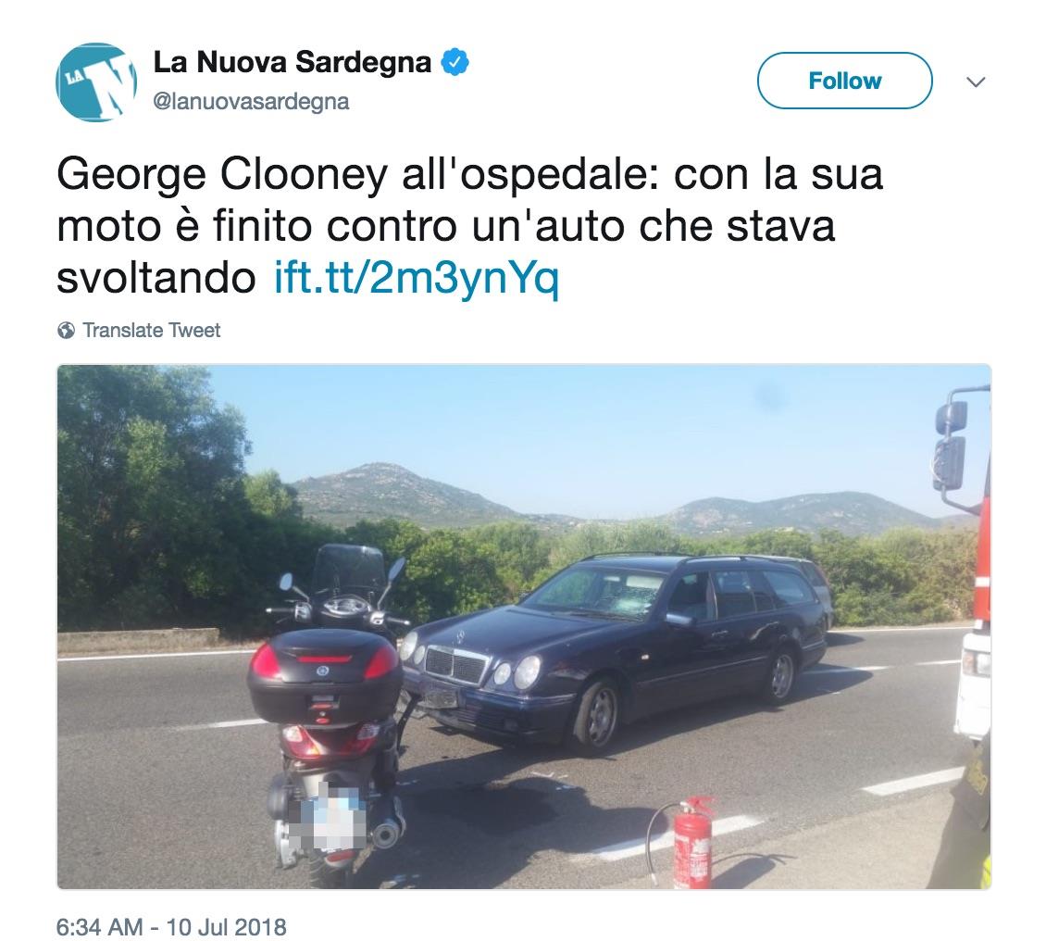The image size is (1046, 941).
Task: Click the George Clooney headline tweet text
Action: pos(469,226)
